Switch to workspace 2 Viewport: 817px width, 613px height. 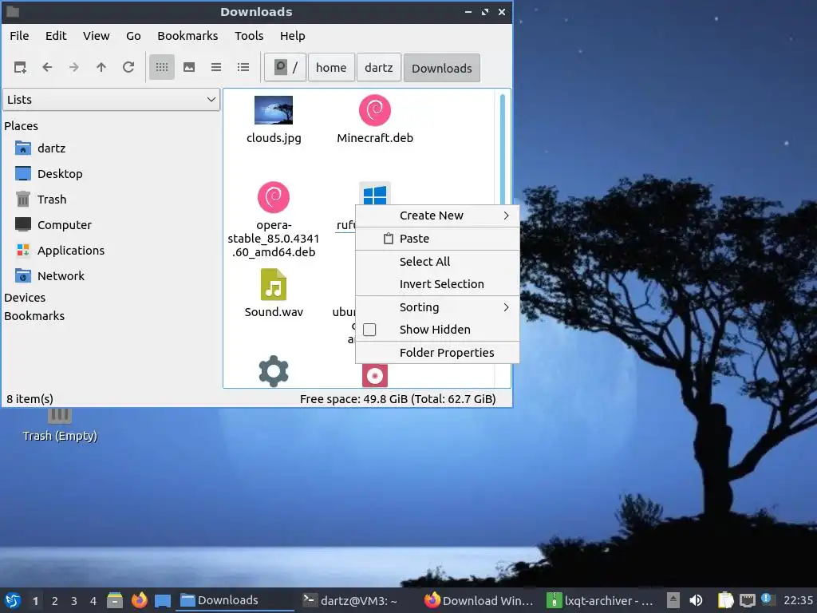pos(55,601)
